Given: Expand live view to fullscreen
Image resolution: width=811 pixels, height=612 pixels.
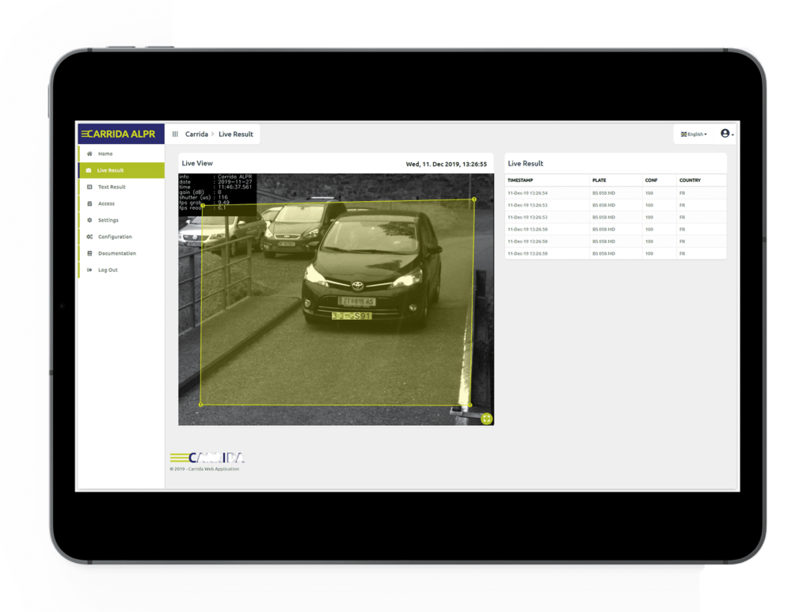Looking at the screenshot, I should pos(486,418).
